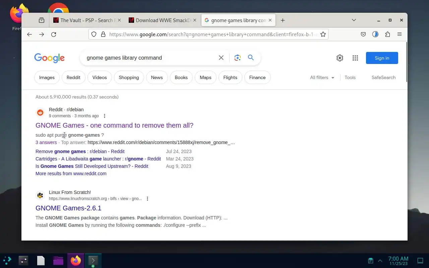Open the Firefox hamburger application menu
Image resolution: width=429 pixels, height=268 pixels.
[400, 34]
